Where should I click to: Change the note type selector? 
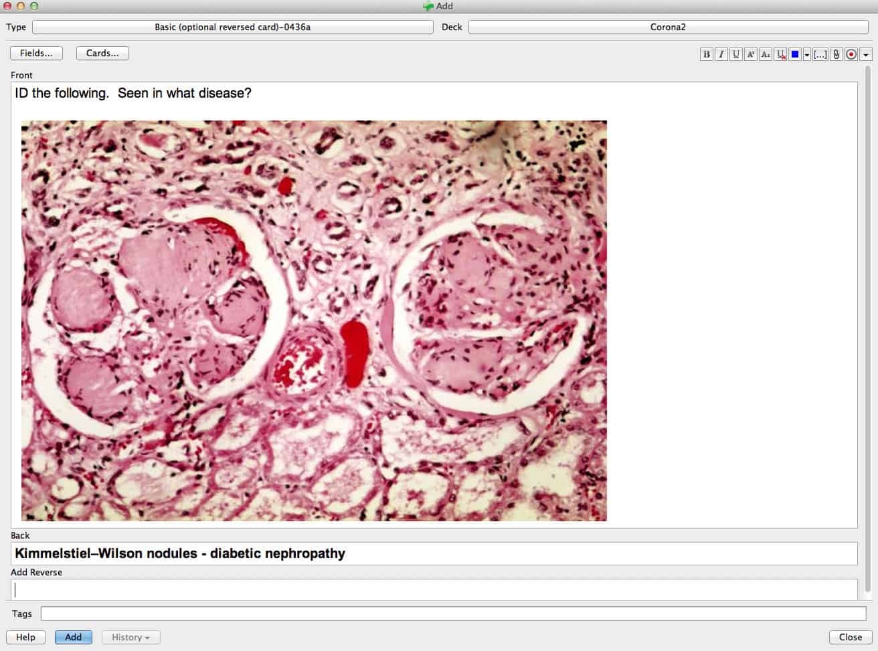232,27
